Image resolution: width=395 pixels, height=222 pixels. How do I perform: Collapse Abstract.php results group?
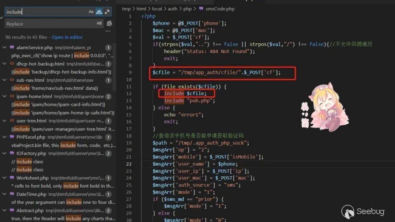click(4, 210)
